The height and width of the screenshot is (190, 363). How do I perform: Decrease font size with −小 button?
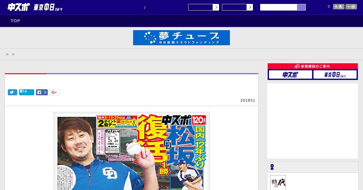pos(351,7)
